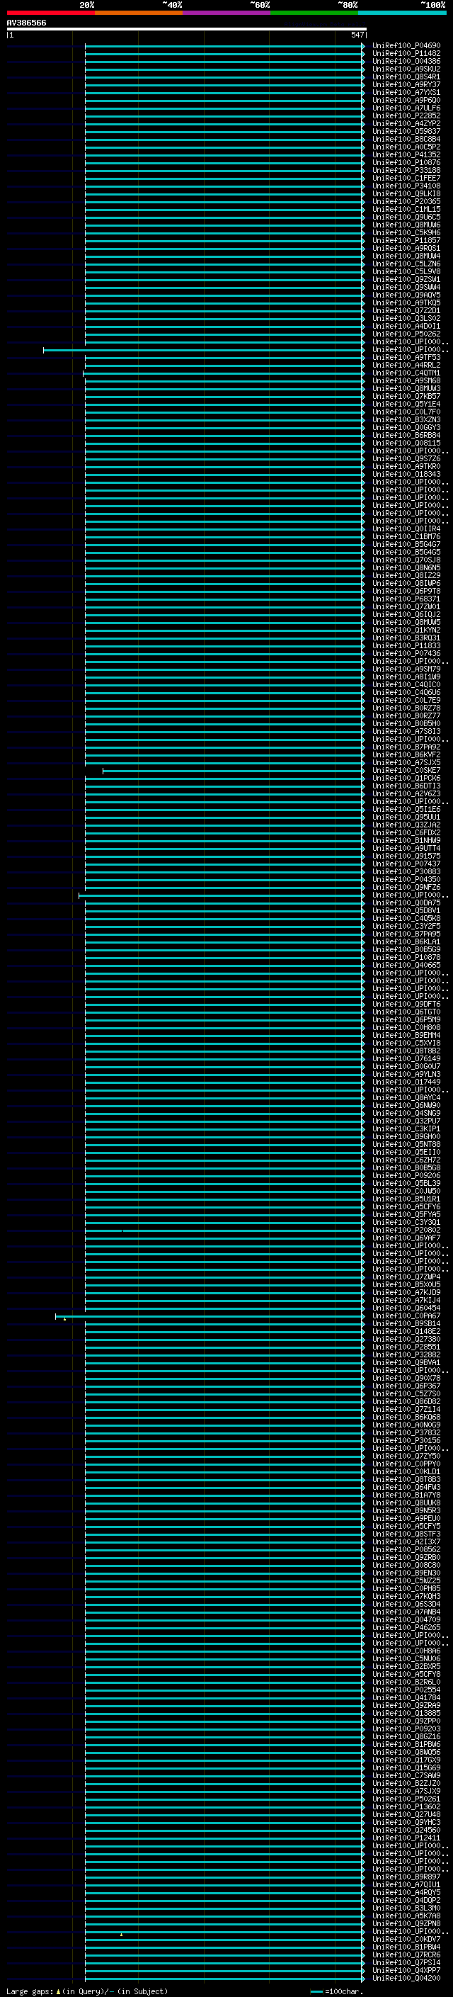This screenshot has height=1997, width=453.
Task: Open hit UniRef100_P32882
Action: [406, 1355]
